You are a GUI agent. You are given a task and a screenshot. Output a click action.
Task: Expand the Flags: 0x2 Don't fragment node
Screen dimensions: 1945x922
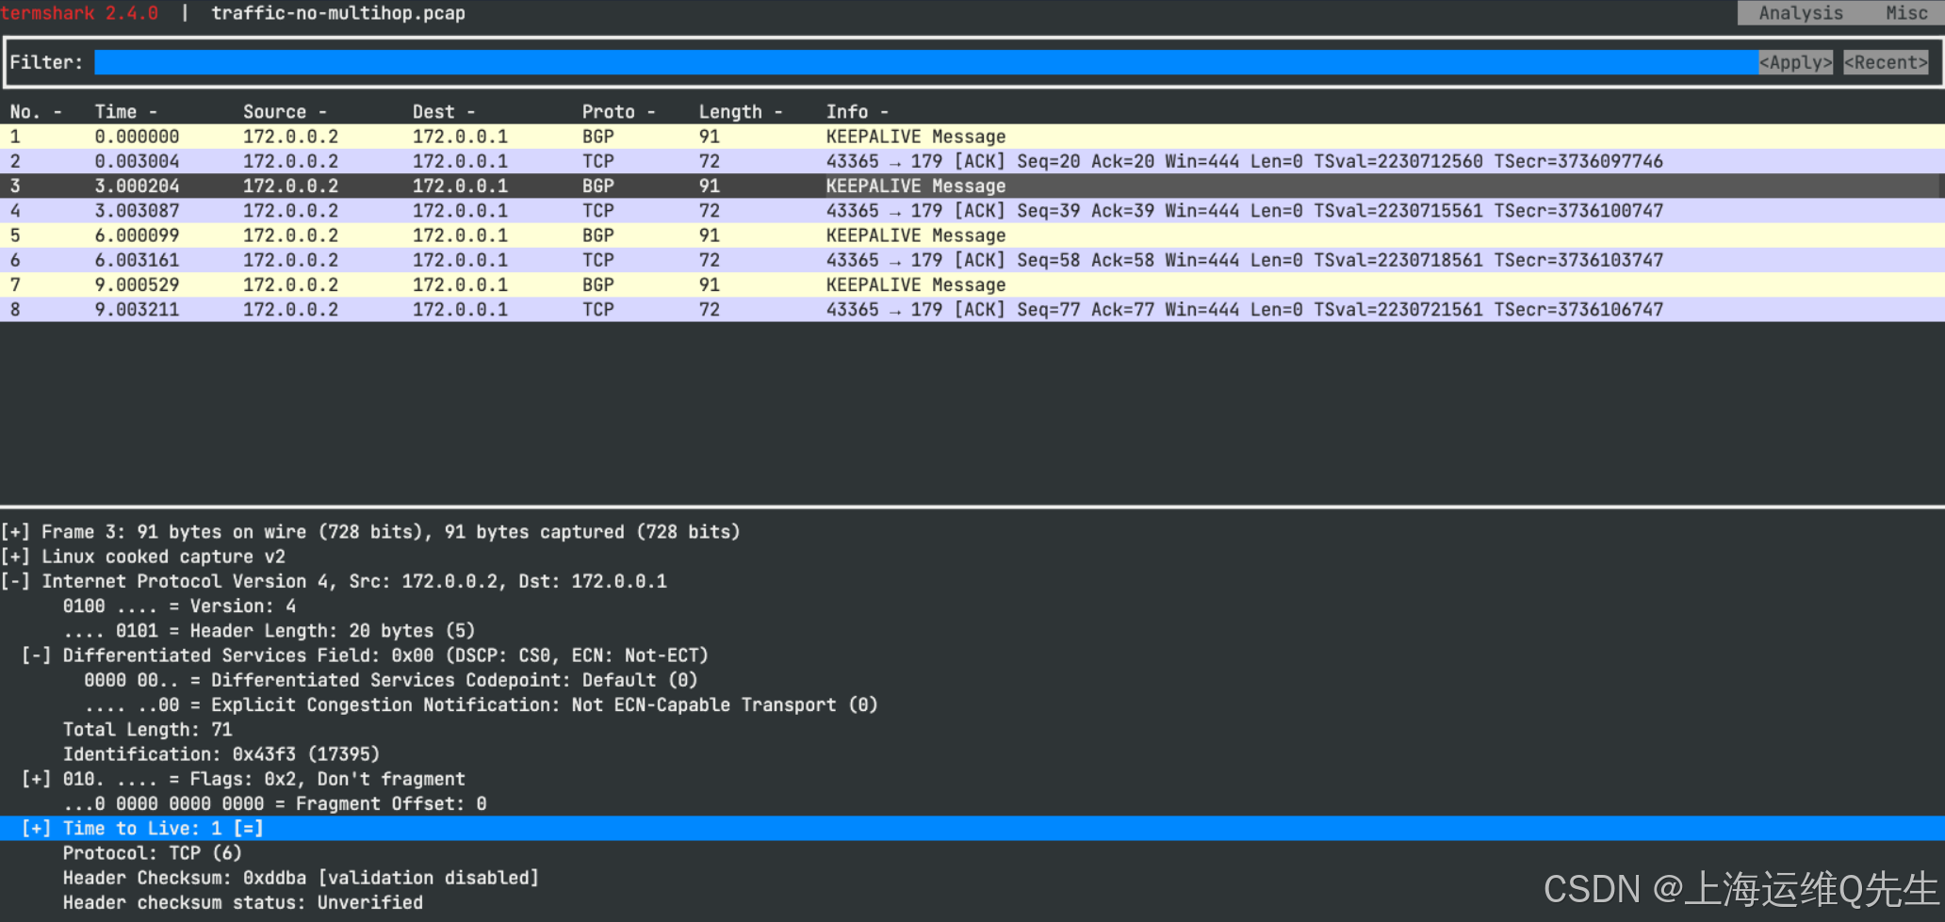tap(36, 779)
